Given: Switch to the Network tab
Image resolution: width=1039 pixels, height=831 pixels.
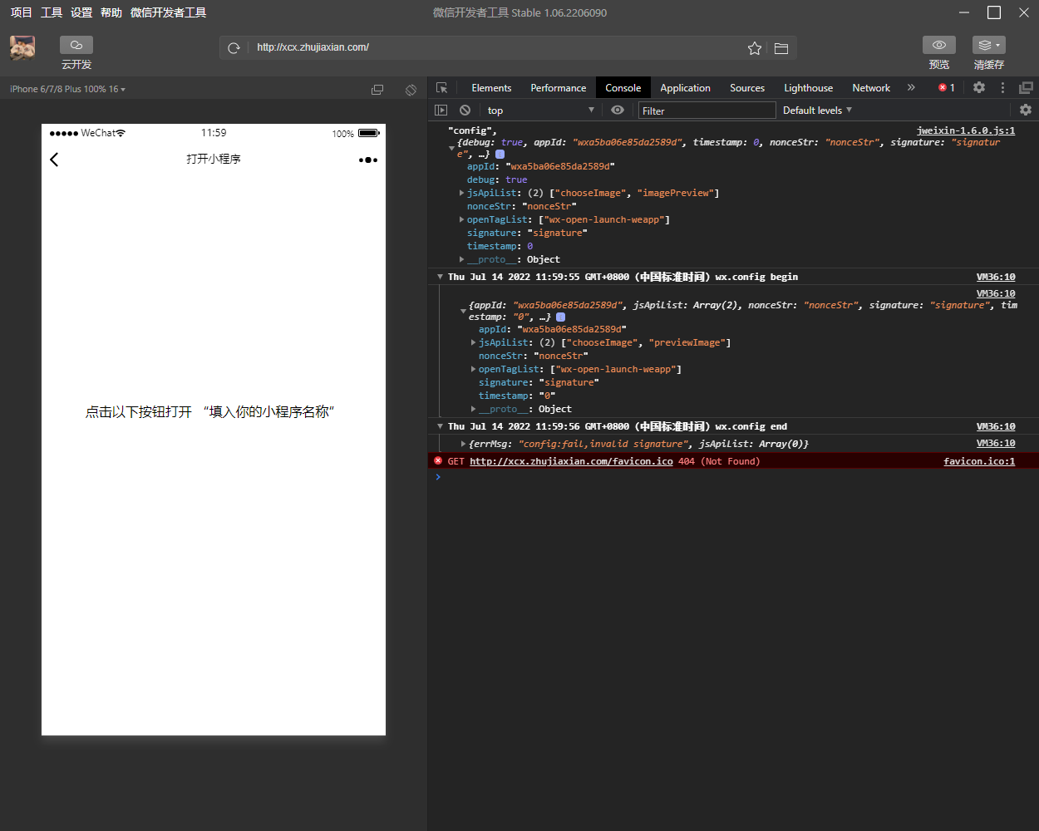Looking at the screenshot, I should click(871, 88).
